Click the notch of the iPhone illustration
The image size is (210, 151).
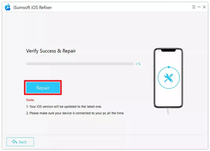pyautogui.click(x=168, y=50)
